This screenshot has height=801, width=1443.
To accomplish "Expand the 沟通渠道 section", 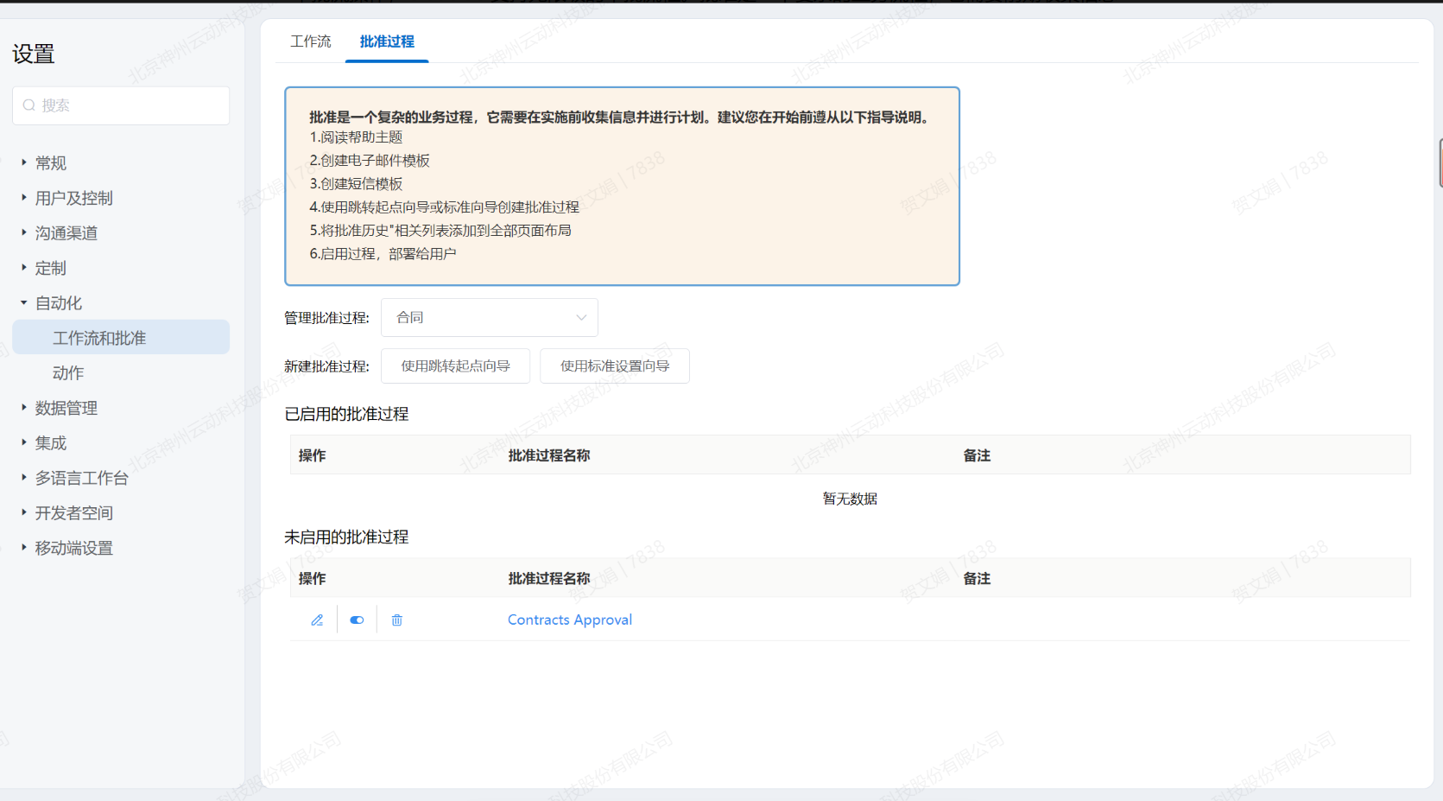I will pos(66,233).
